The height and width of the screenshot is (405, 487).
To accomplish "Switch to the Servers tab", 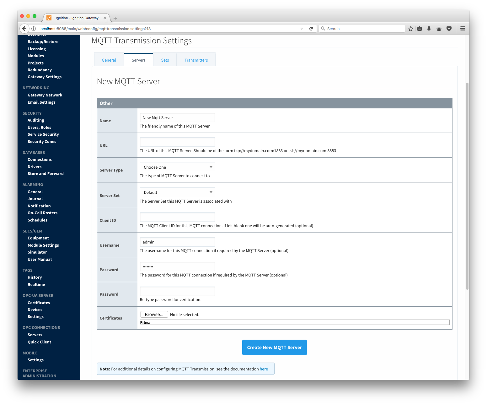I will [x=138, y=60].
